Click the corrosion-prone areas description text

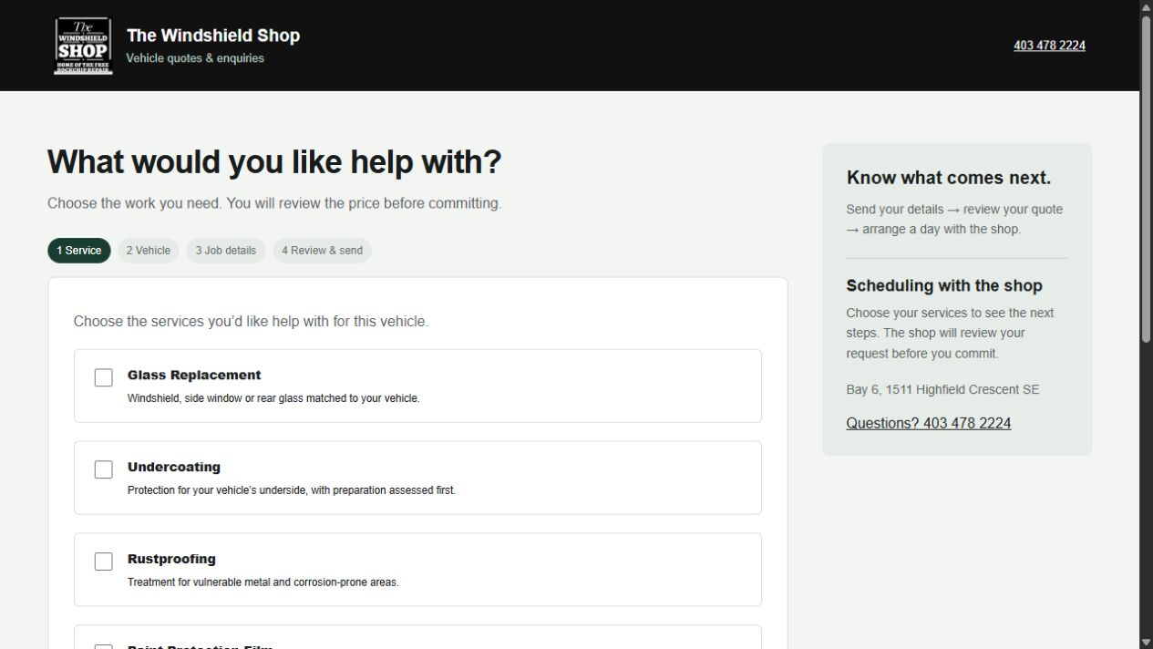(x=263, y=582)
